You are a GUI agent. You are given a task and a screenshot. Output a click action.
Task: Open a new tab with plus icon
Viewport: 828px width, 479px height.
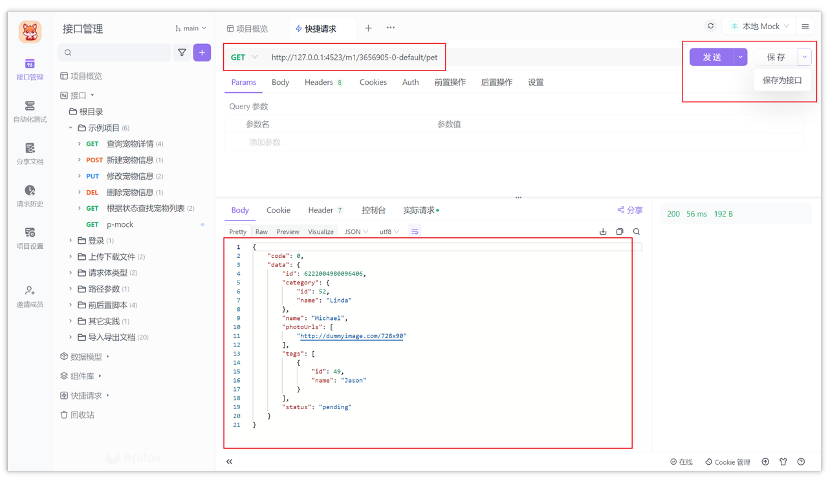click(x=368, y=28)
